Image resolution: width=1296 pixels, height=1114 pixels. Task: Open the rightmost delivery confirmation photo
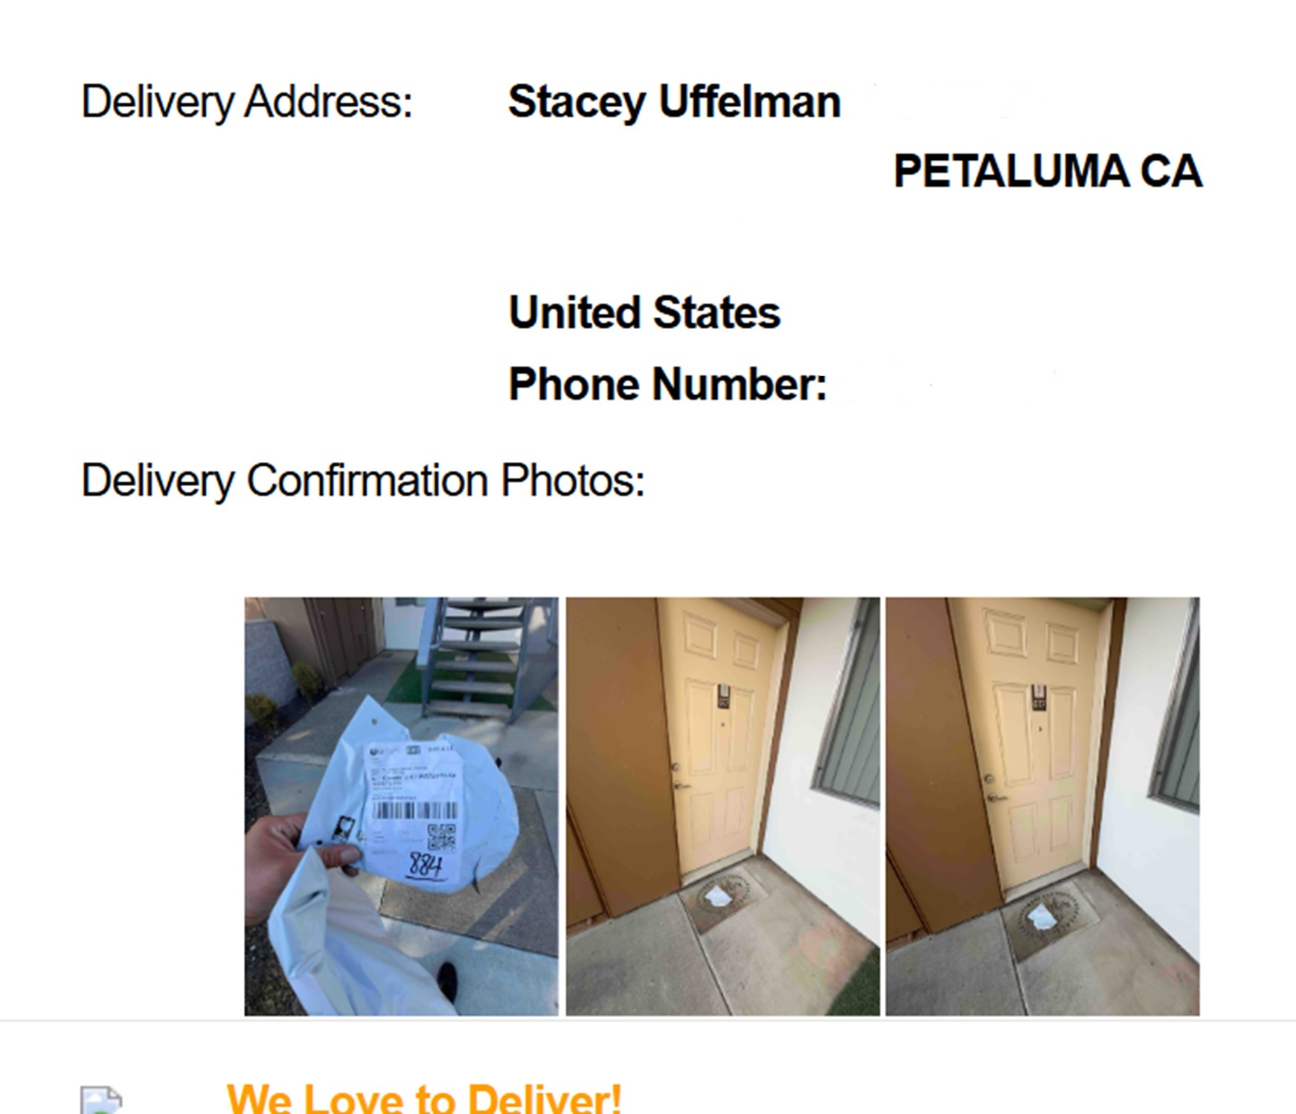pos(1042,806)
